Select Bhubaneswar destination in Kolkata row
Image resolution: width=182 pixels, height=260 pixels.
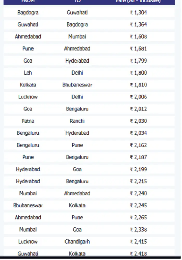click(x=77, y=85)
